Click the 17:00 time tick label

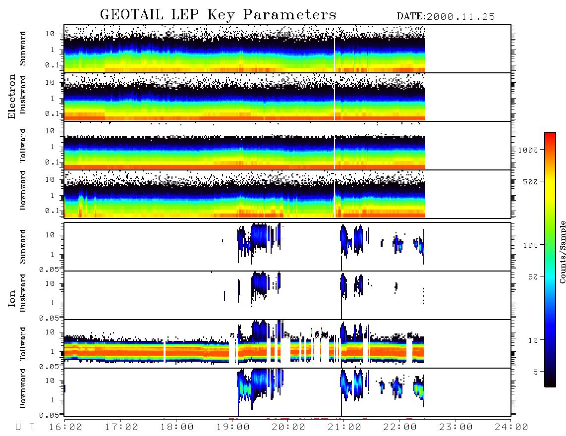pos(121,428)
